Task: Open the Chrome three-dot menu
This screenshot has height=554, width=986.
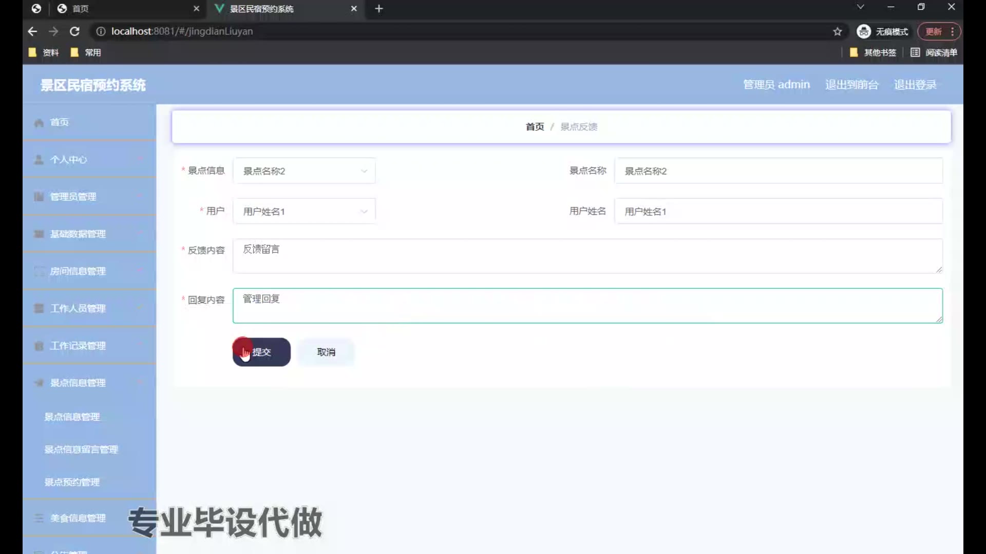Action: coord(952,32)
